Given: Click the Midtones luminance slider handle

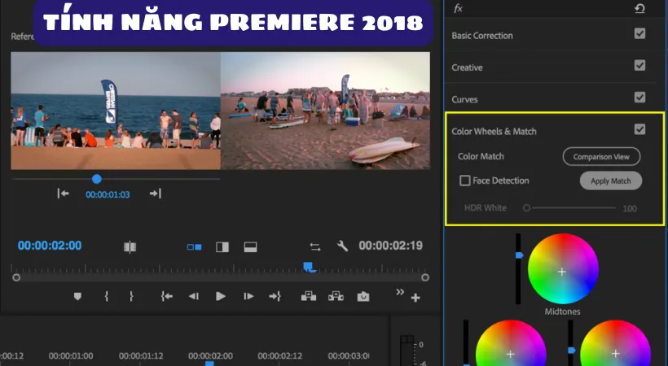Looking at the screenshot, I should pos(519,255).
